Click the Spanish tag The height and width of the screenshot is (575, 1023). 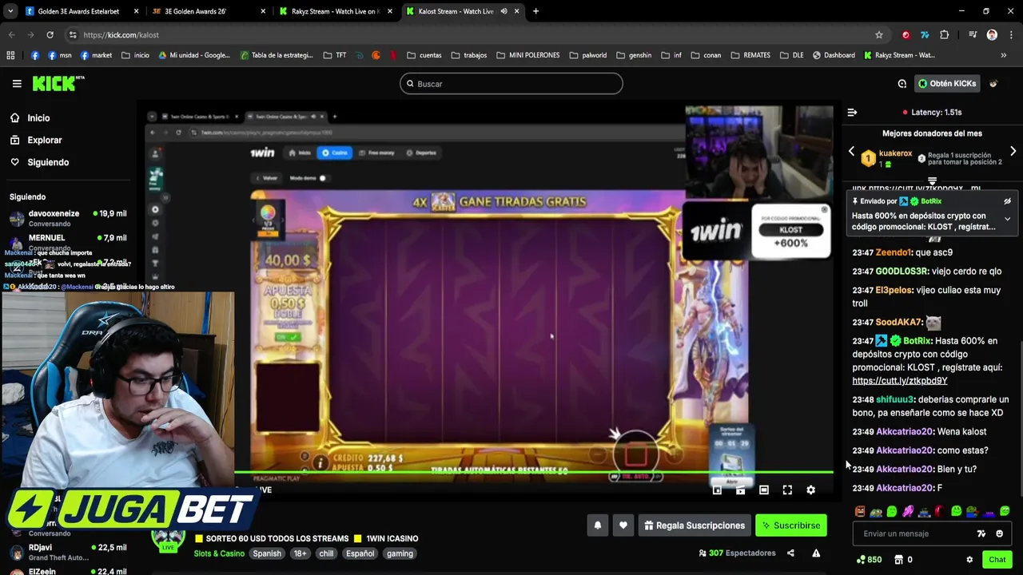[267, 553]
